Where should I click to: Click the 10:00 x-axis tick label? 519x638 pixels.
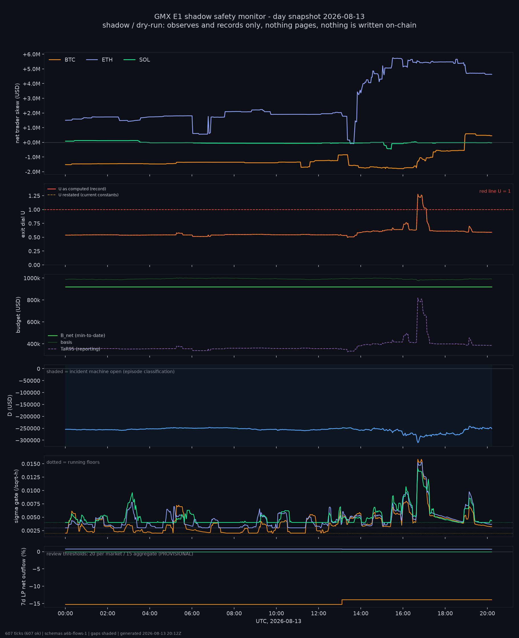[276, 614]
